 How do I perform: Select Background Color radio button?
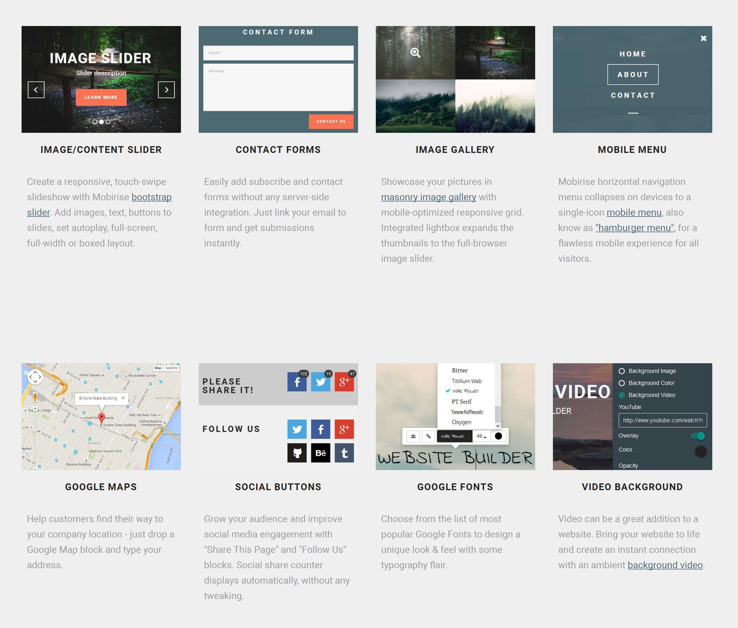click(623, 383)
